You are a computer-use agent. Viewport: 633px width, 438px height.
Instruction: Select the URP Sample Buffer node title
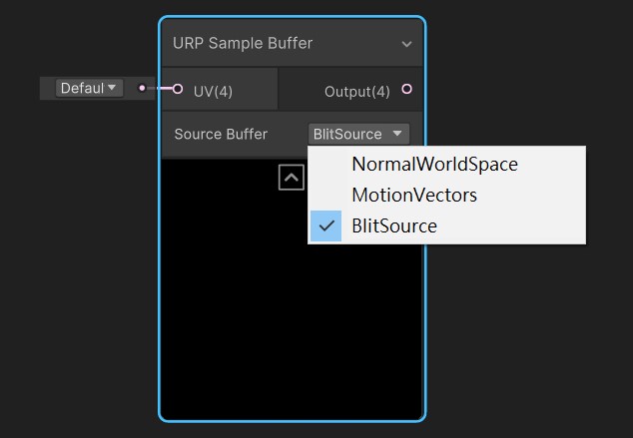(x=243, y=43)
